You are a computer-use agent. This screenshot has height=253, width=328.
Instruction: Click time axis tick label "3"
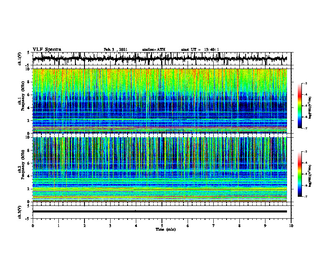pyautogui.click(x=110, y=226)
